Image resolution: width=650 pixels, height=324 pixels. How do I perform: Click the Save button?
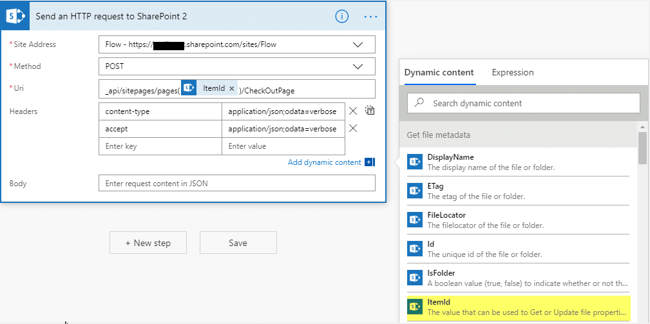pyautogui.click(x=238, y=243)
